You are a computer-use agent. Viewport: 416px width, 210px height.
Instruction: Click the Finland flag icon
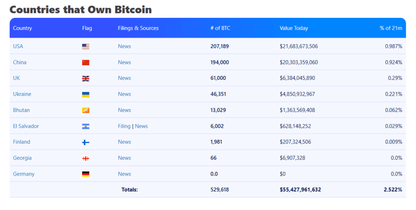click(x=86, y=142)
